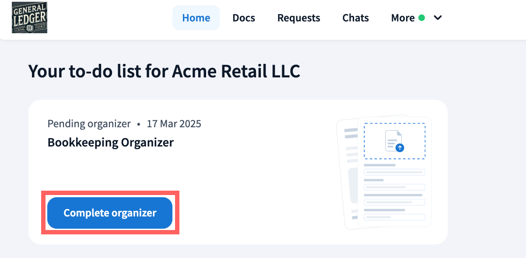The height and width of the screenshot is (258, 526).
Task: Click the bottom placeholder field in illustration
Action: 394,217
